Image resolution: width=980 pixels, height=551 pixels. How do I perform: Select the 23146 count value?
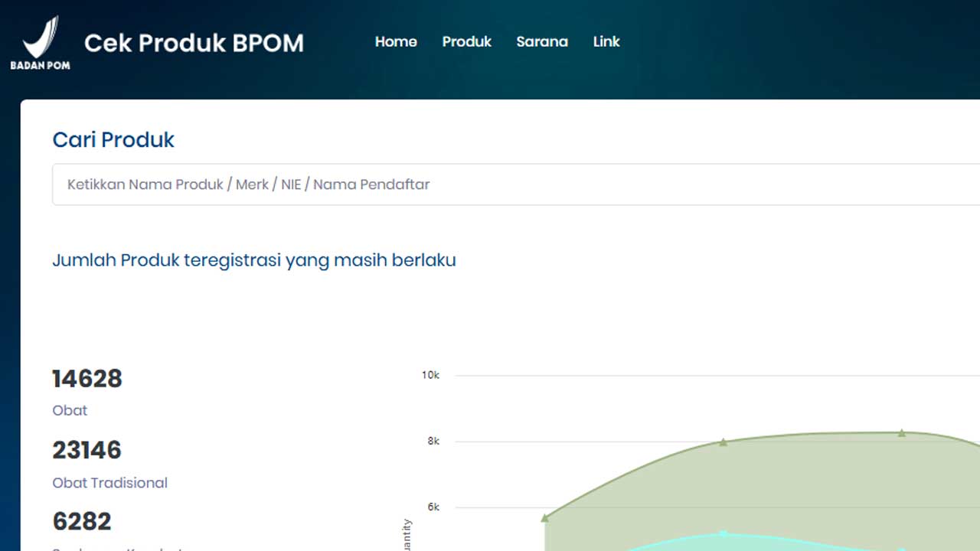(x=87, y=450)
